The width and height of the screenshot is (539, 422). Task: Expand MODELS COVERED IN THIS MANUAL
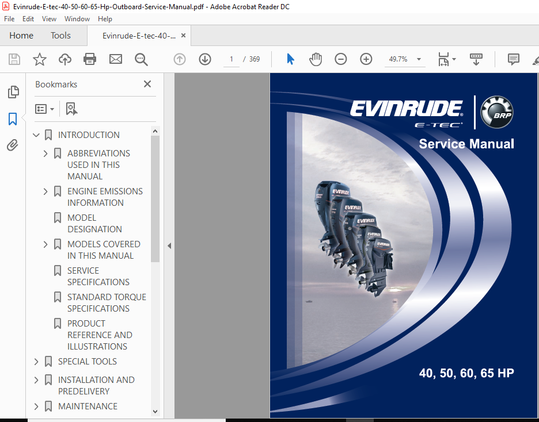45,244
